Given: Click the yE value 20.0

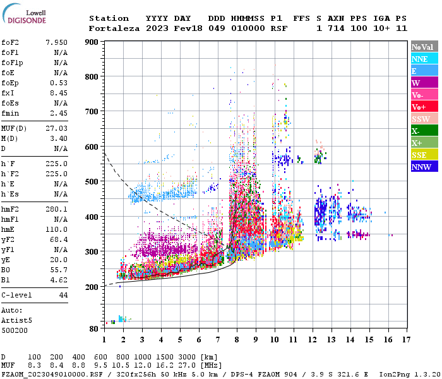Looking at the screenshot, I should tap(59, 260).
